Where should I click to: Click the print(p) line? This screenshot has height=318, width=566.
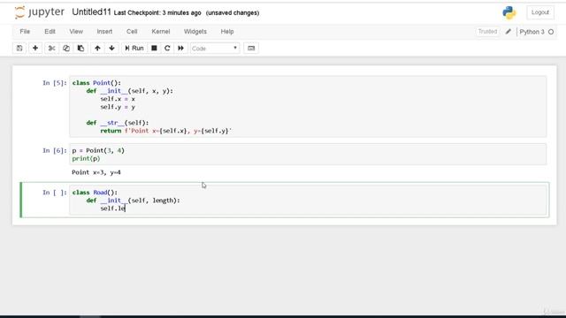[x=86, y=159]
